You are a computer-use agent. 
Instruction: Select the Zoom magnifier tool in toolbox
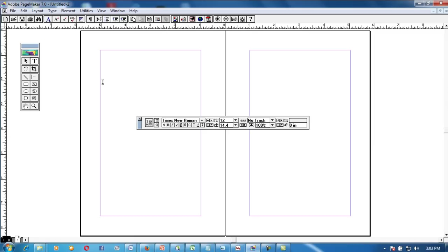click(34, 106)
